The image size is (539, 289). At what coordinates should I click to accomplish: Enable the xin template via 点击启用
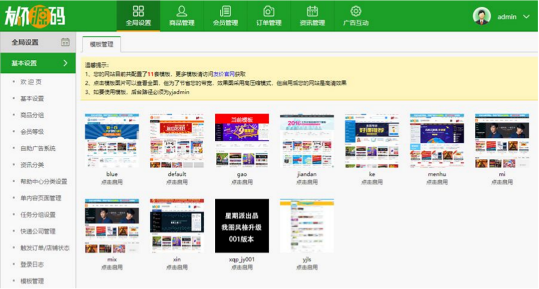pyautogui.click(x=177, y=267)
